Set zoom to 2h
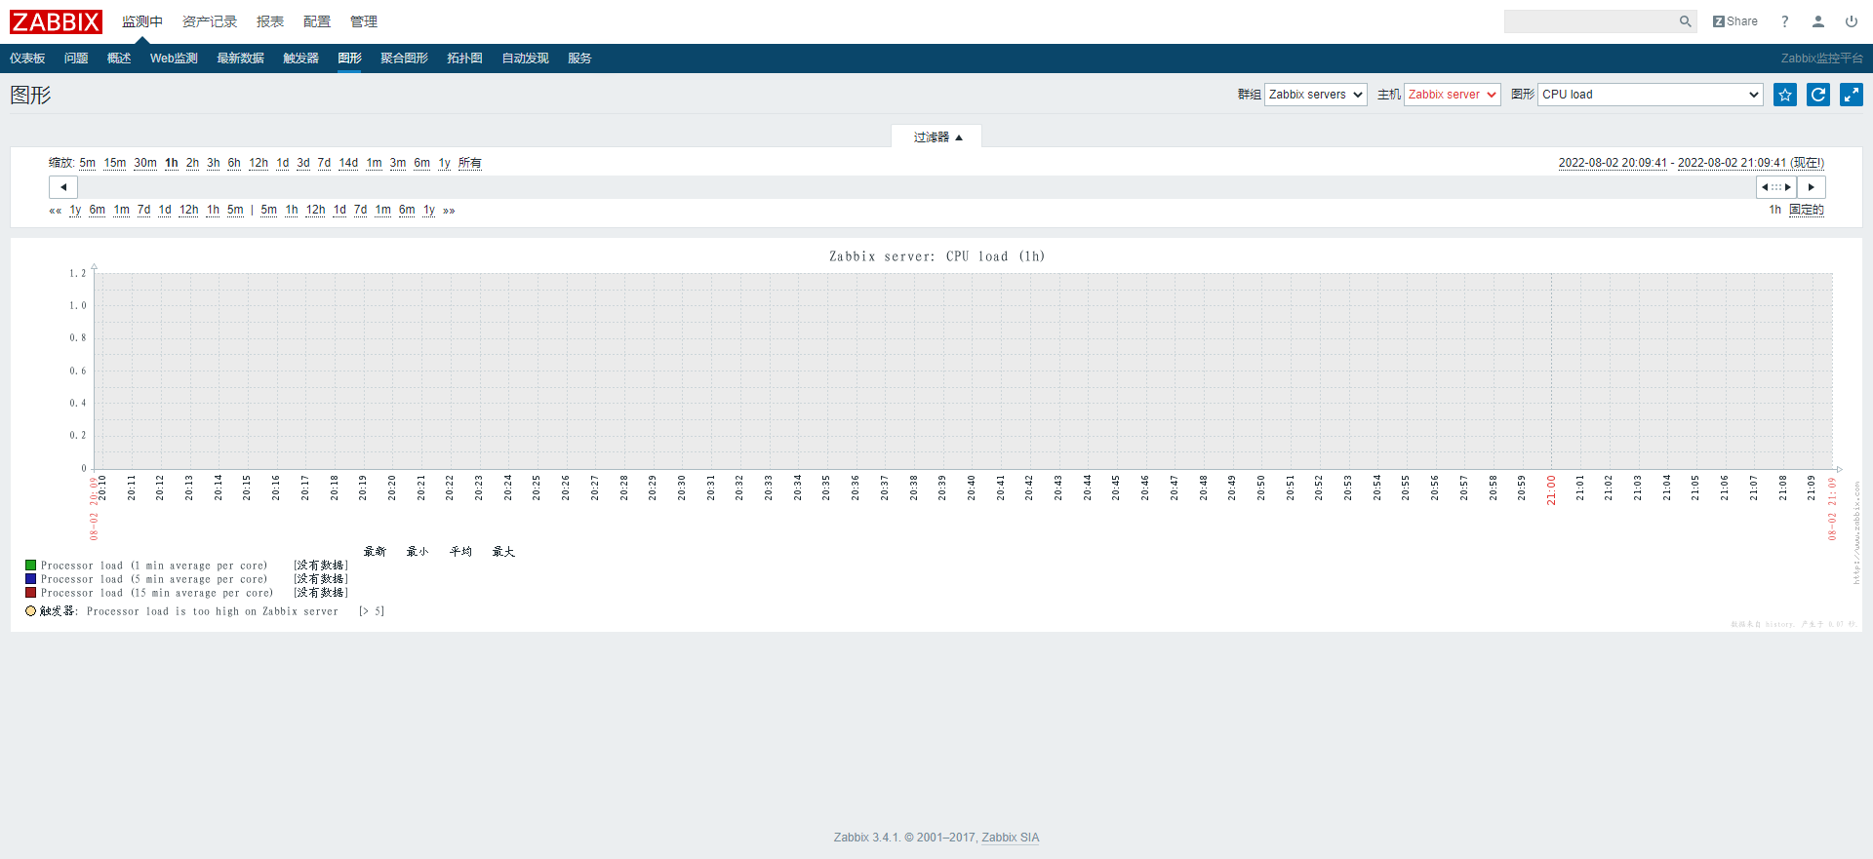Viewport: 1873px width, 859px height. point(192,163)
